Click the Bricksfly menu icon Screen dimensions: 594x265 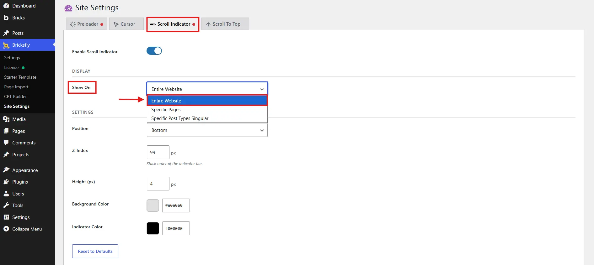pyautogui.click(x=6, y=45)
